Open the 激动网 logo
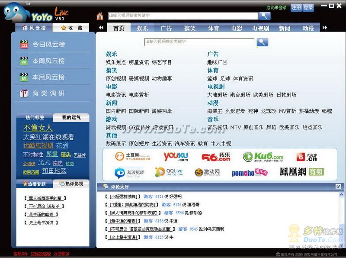346x258 pixels. pos(207,172)
